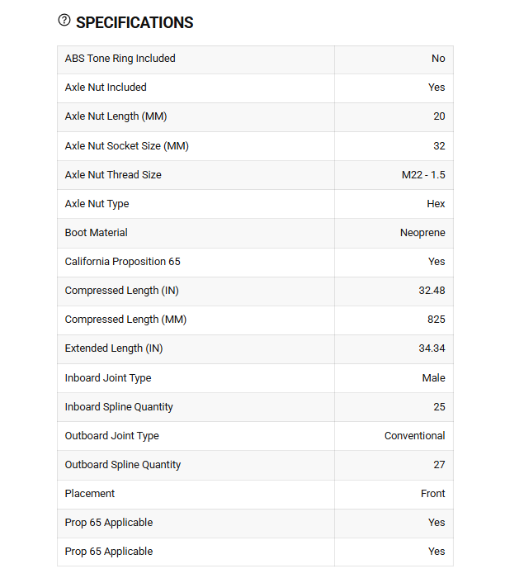This screenshot has width=505, height=583.
Task: Select the Placement value Front
Action: coord(433,494)
